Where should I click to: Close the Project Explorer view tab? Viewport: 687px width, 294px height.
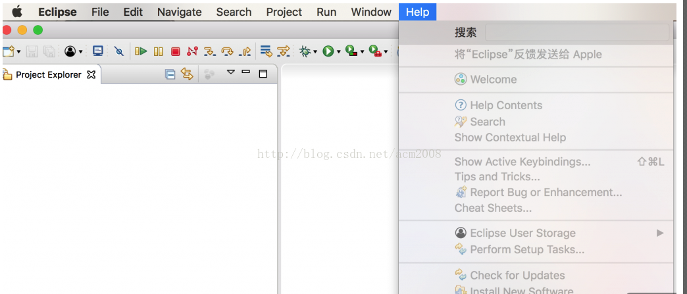tap(91, 74)
